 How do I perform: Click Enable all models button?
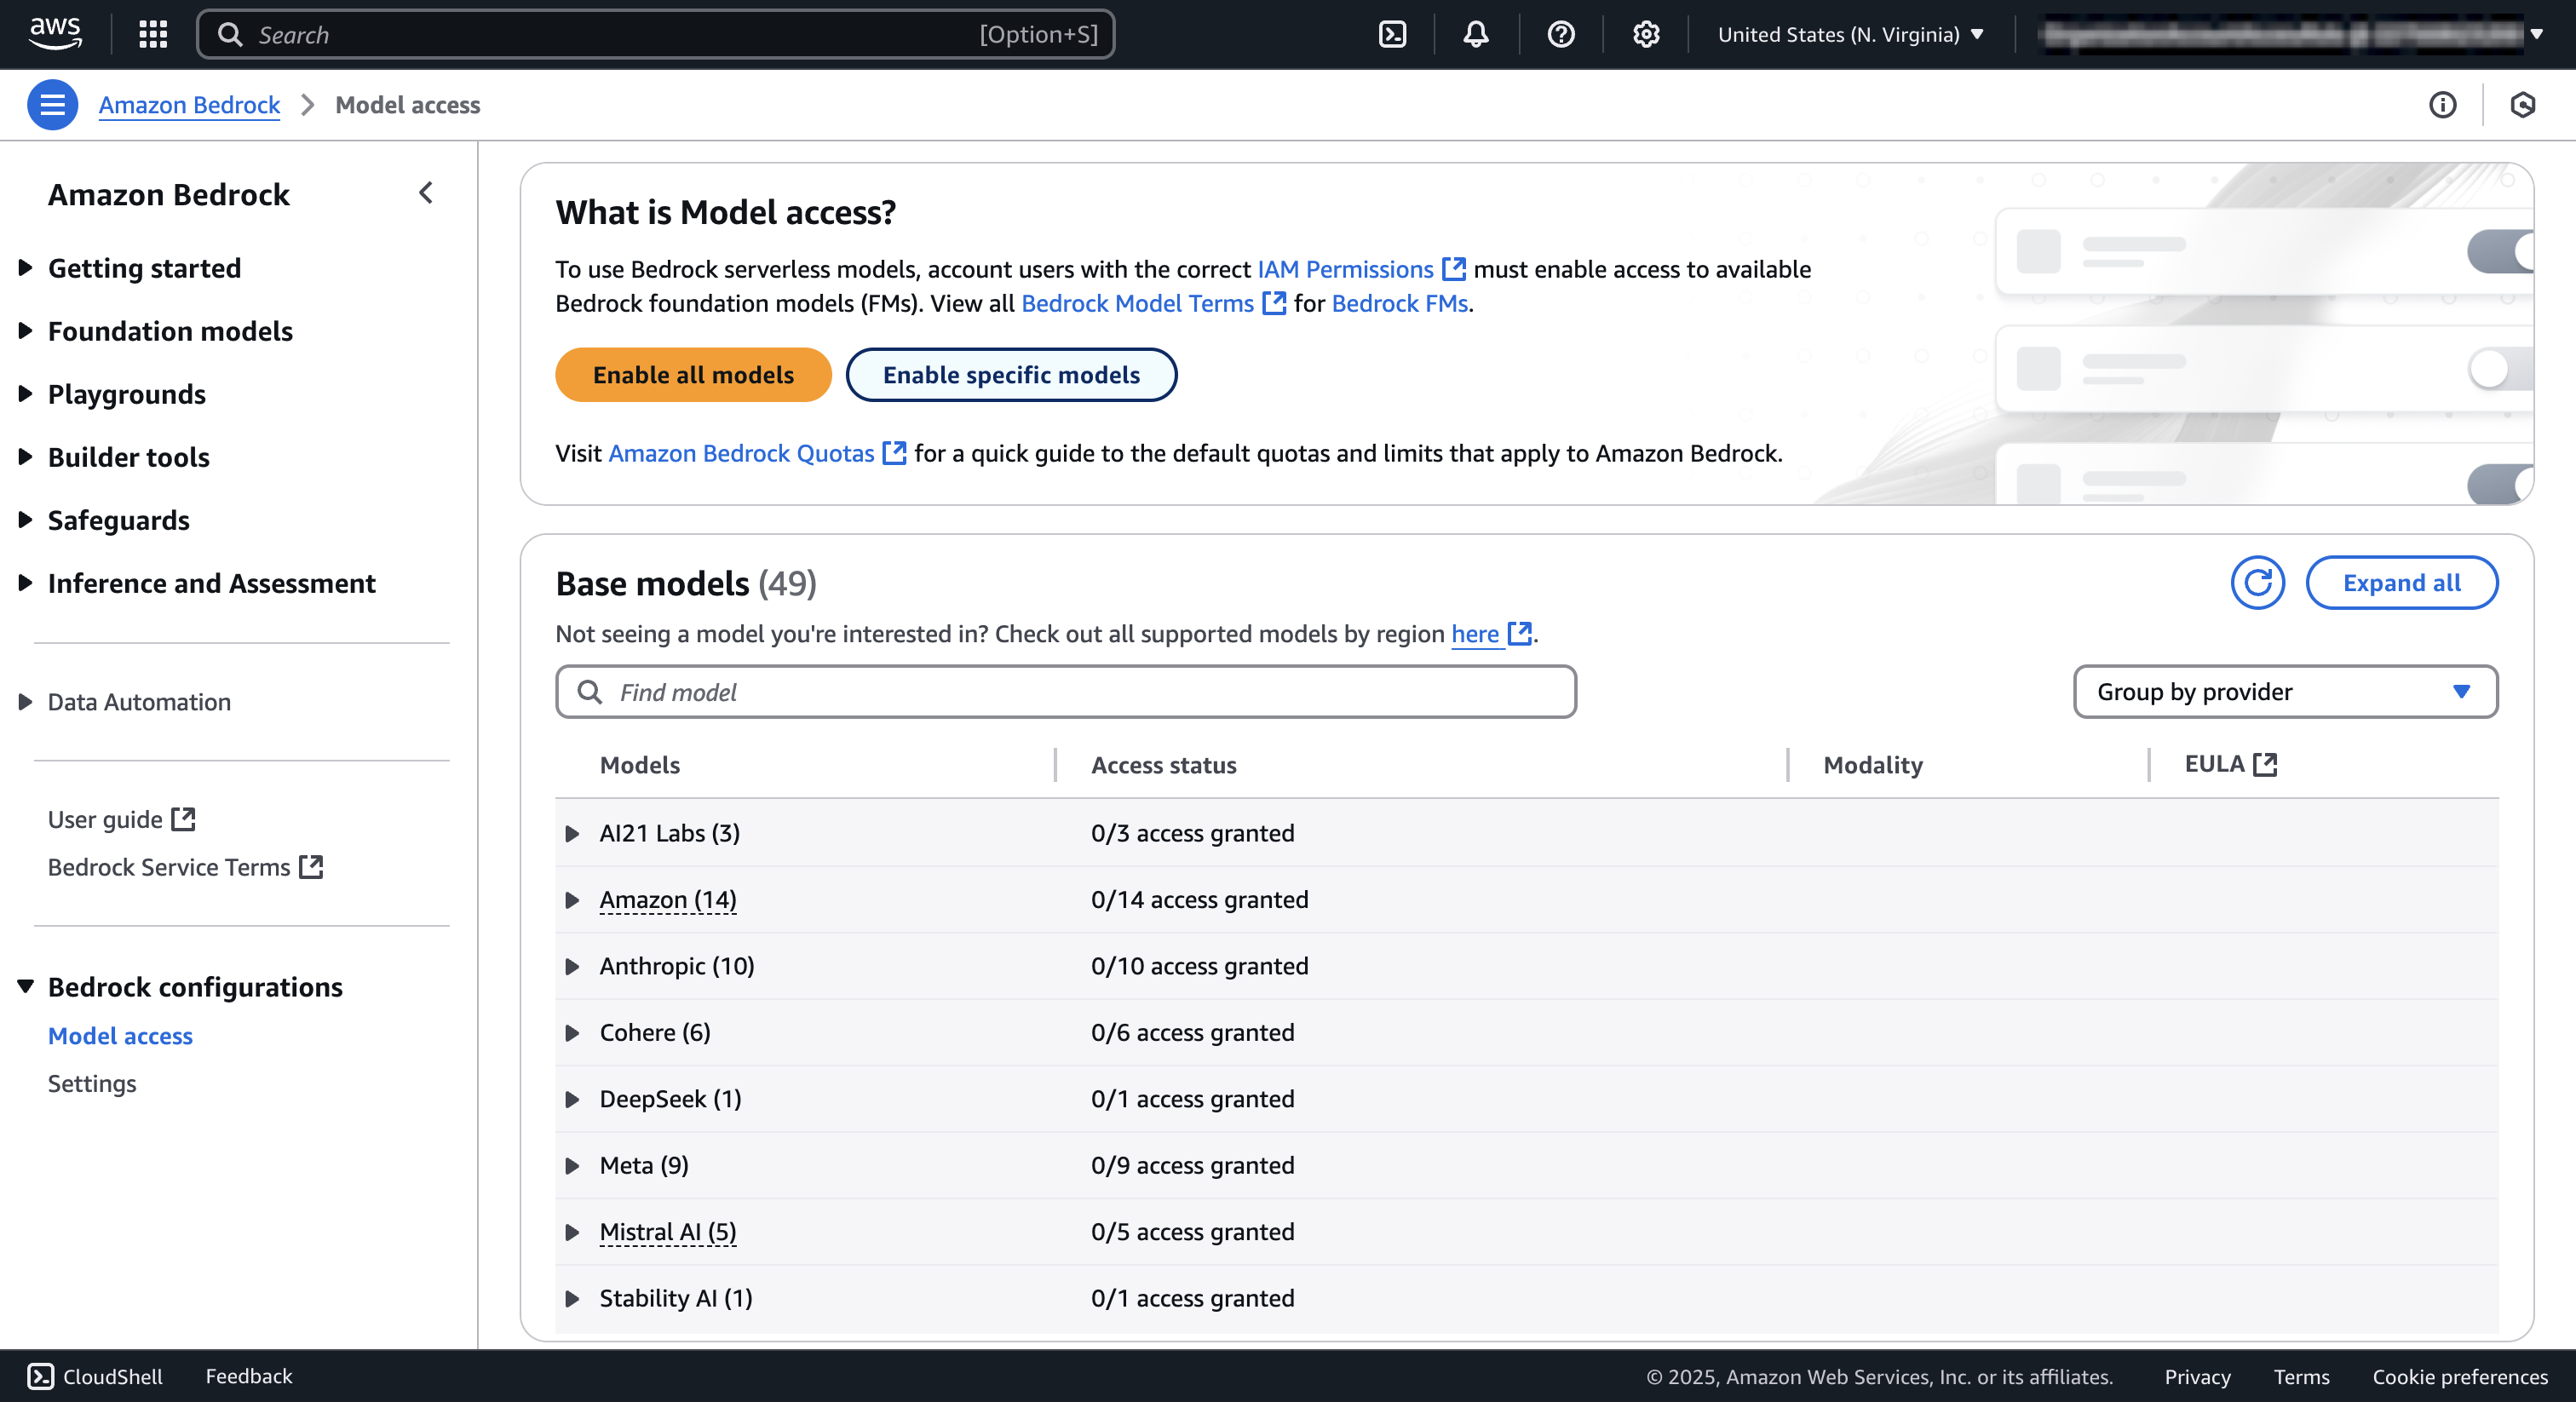tap(693, 375)
